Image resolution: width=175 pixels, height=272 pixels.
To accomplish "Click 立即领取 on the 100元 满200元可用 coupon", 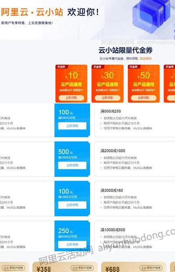I will [x=72, y=126].
